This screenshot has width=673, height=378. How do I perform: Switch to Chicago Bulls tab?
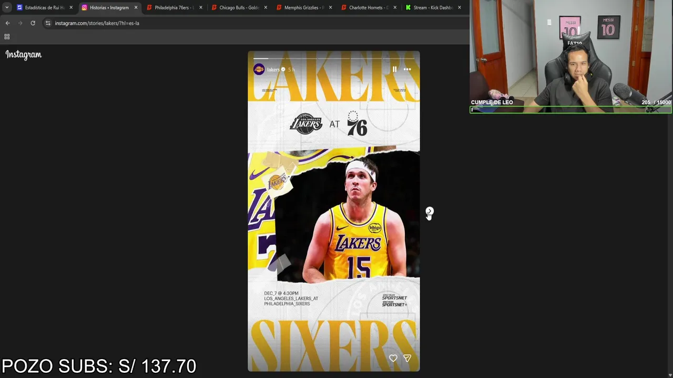(x=239, y=7)
